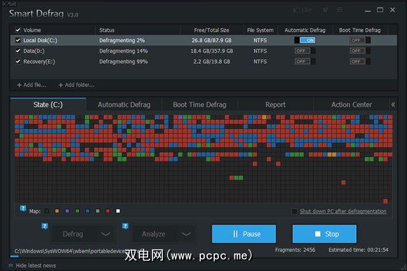Switch to the Boot Time Defrag tab
The width and height of the screenshot is (407, 271).
(199, 104)
